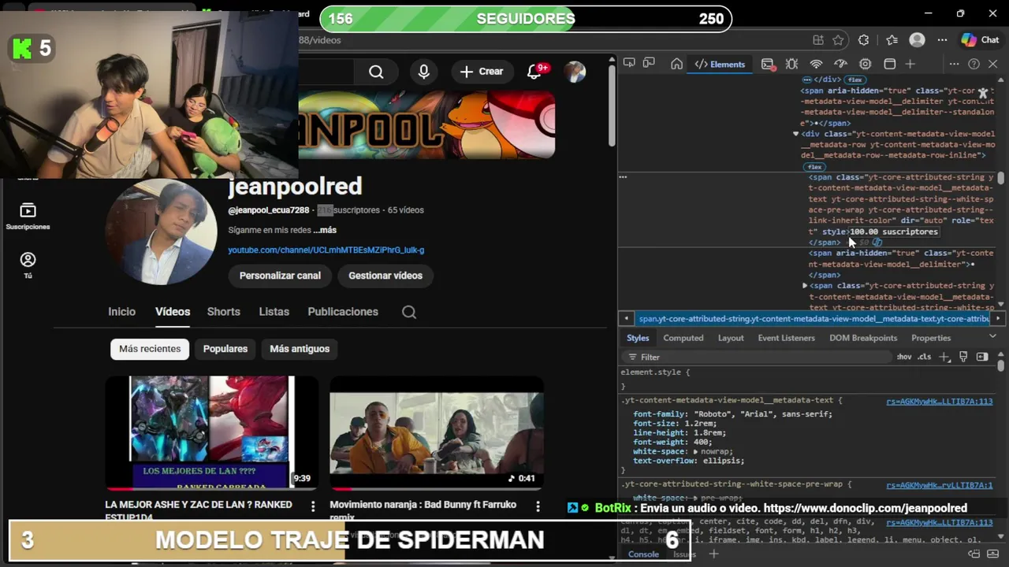Screen dimensions: 1009x567
Task: Toggle DevTools device emulation icon
Action: pyautogui.click(x=649, y=64)
